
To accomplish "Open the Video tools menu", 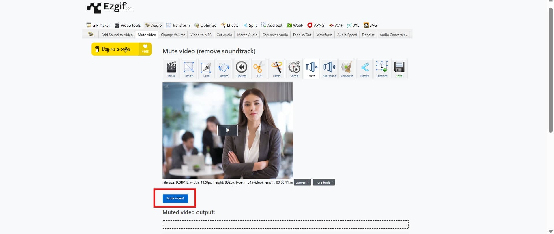I will click(128, 25).
